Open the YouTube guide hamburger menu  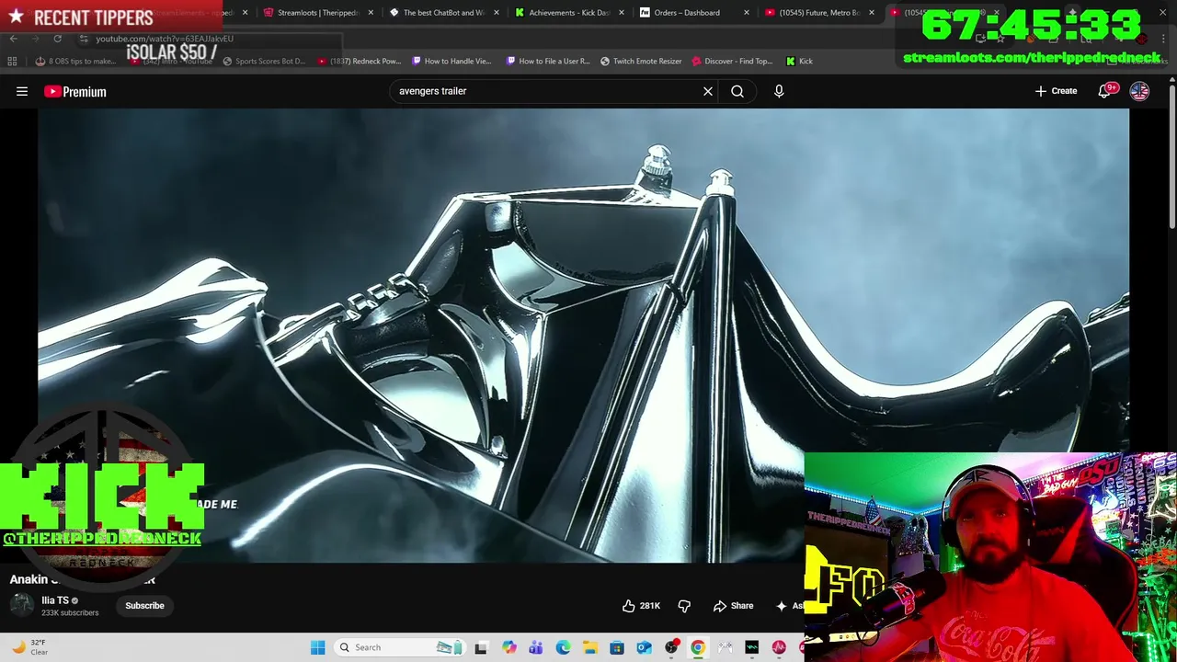click(22, 91)
